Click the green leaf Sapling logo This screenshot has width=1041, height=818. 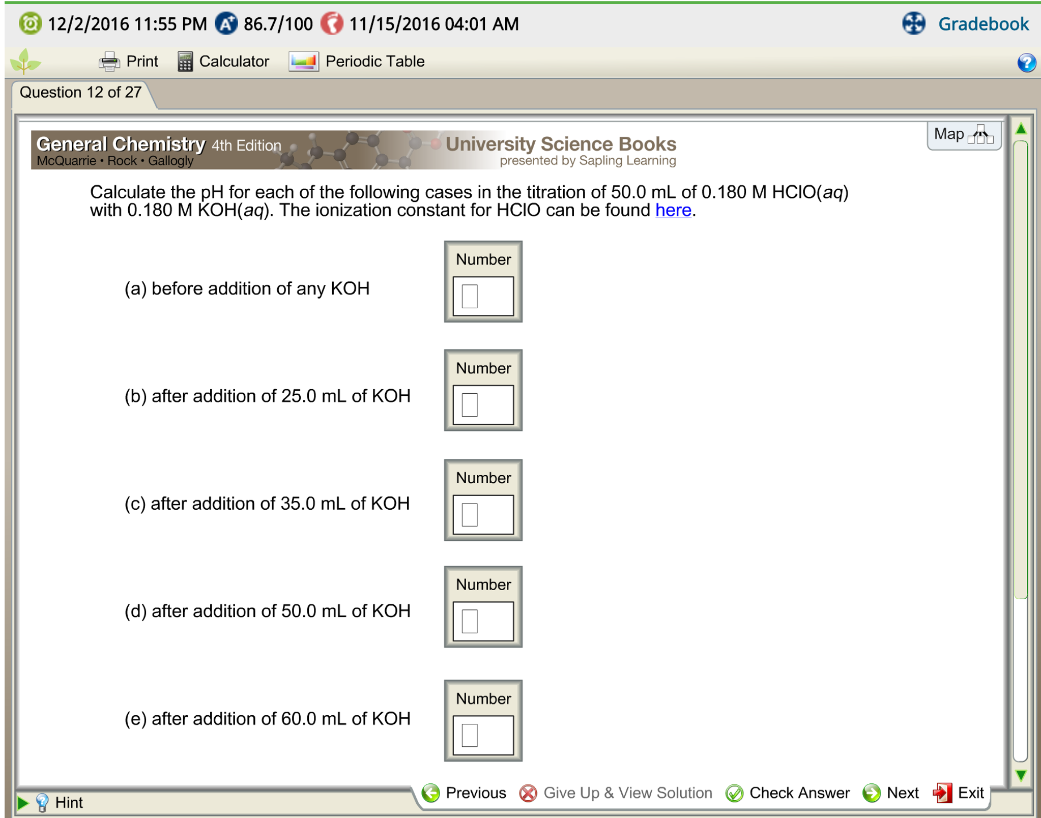[24, 62]
